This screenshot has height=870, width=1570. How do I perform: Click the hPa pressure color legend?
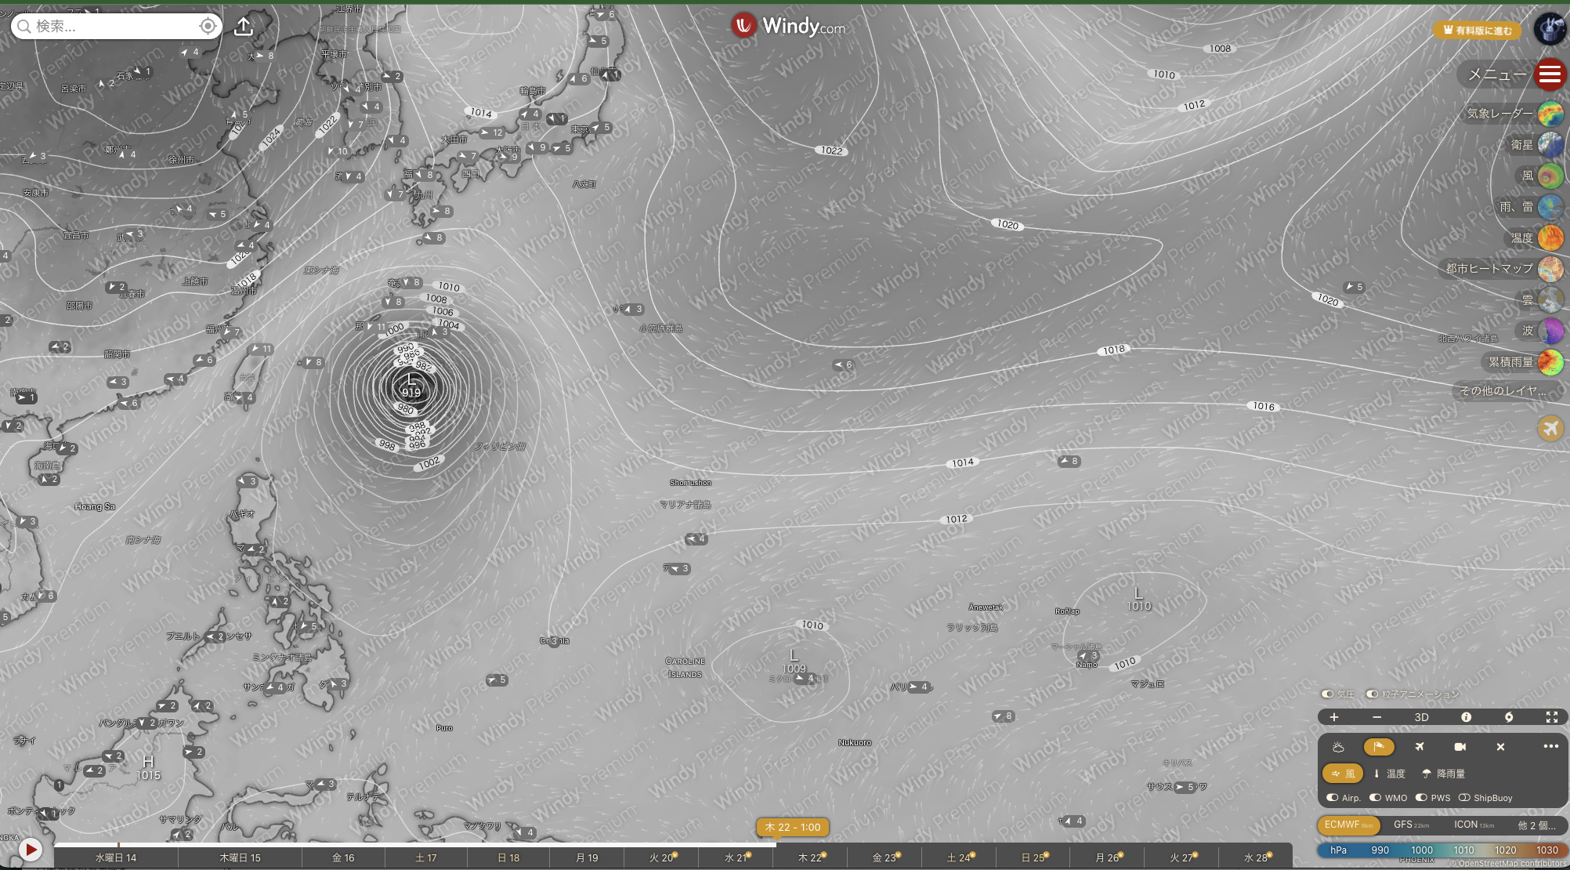[1442, 850]
